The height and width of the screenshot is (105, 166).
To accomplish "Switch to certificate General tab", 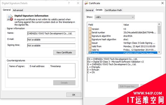I will [x=89, y=10].
